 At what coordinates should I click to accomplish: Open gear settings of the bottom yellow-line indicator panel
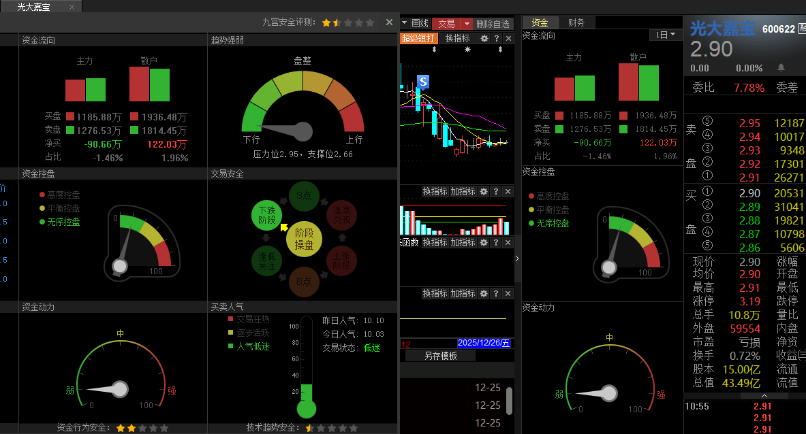coord(483,293)
